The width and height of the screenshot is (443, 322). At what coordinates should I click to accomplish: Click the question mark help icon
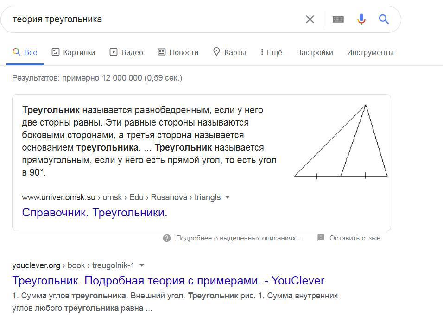point(167,238)
